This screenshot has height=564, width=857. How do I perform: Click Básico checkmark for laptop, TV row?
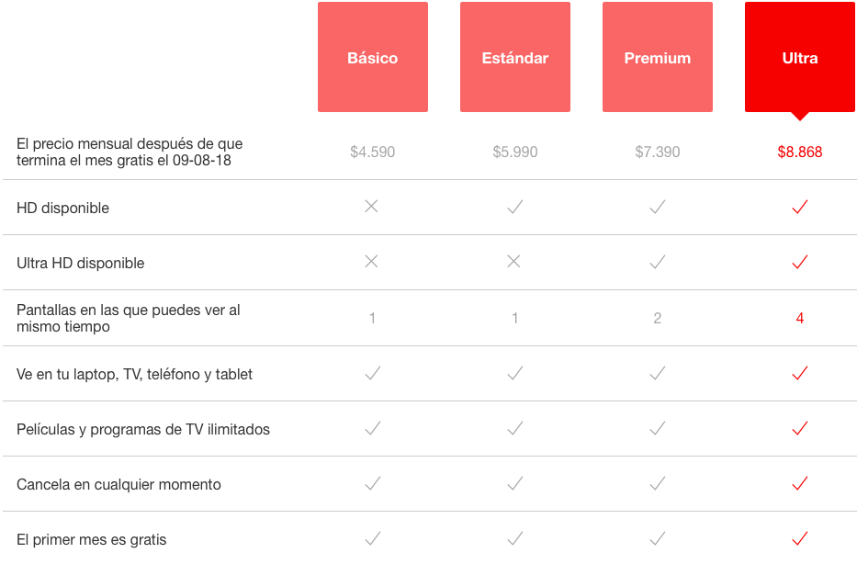click(372, 373)
